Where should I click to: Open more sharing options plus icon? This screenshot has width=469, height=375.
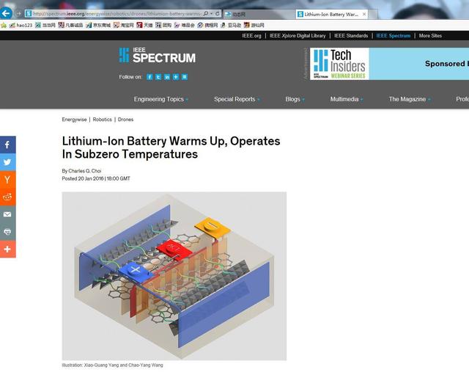click(x=7, y=249)
